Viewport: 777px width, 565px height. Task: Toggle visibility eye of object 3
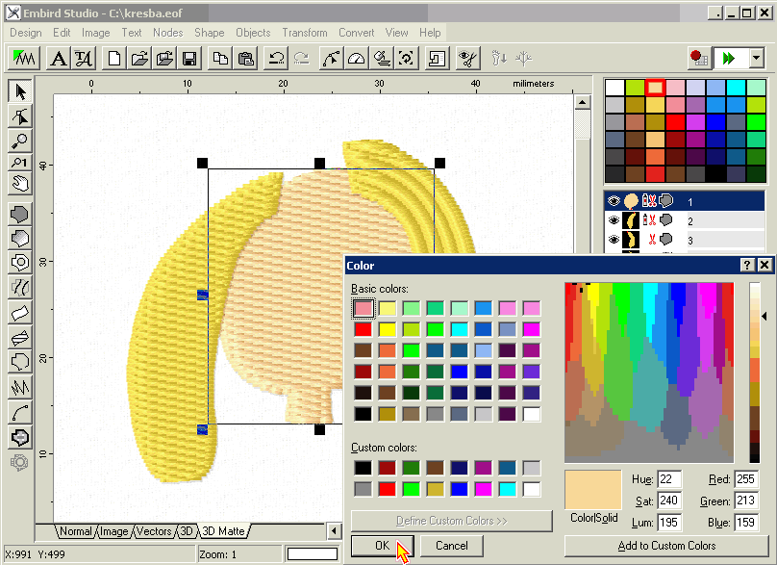pyautogui.click(x=614, y=239)
